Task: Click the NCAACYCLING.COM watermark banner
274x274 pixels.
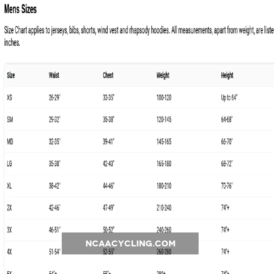Action: [x=130, y=243]
